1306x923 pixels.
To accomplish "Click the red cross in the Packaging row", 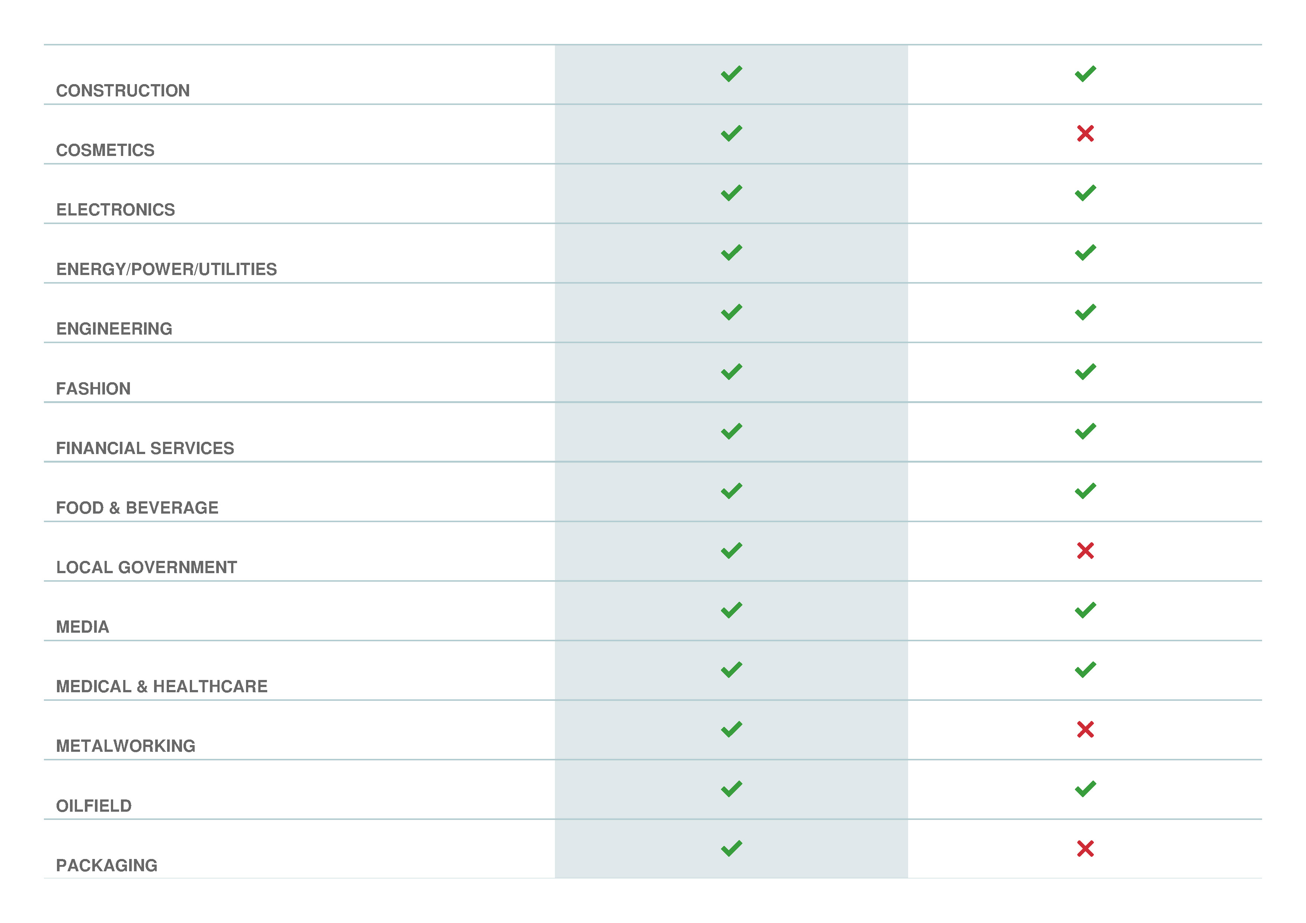I will click(x=1085, y=849).
